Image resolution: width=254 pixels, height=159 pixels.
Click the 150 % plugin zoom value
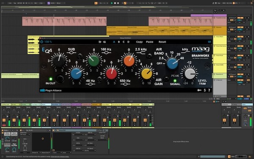coord(48,42)
